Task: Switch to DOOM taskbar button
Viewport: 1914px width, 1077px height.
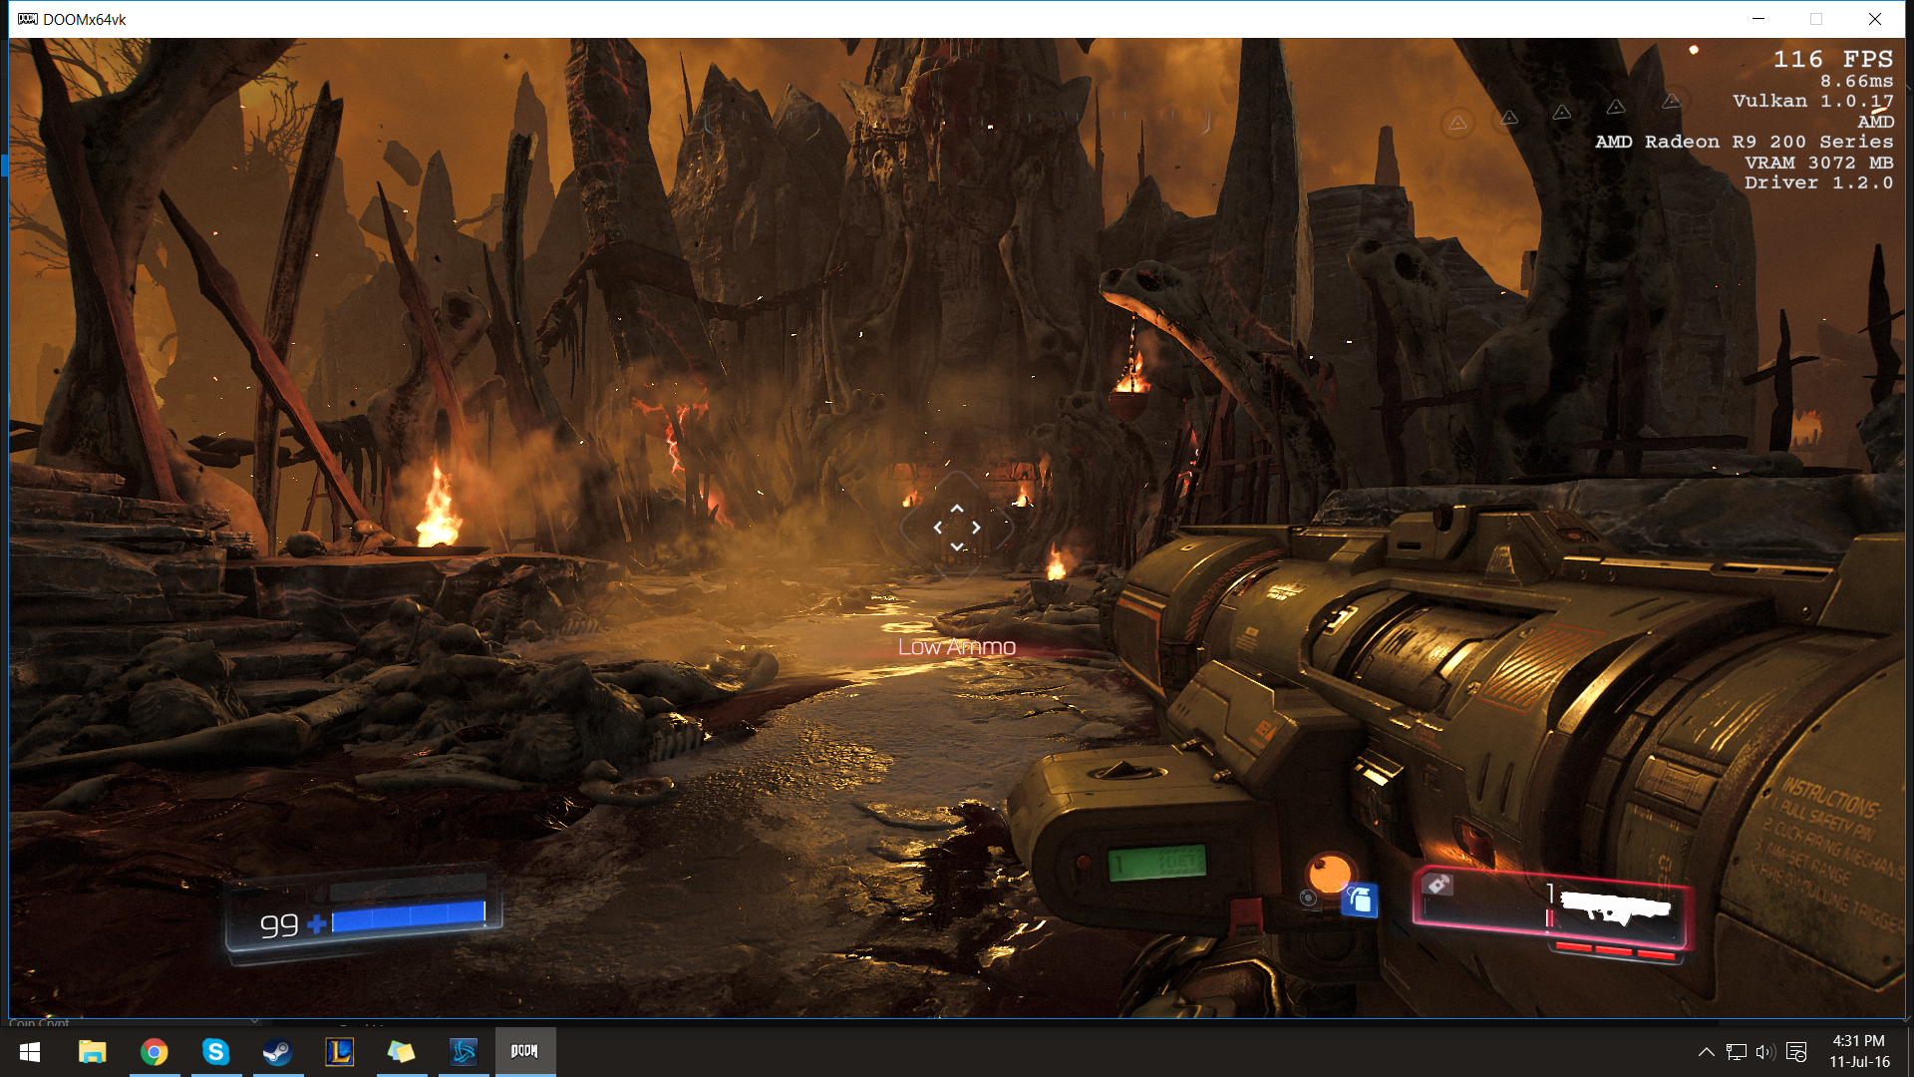Action: pyautogui.click(x=525, y=1051)
